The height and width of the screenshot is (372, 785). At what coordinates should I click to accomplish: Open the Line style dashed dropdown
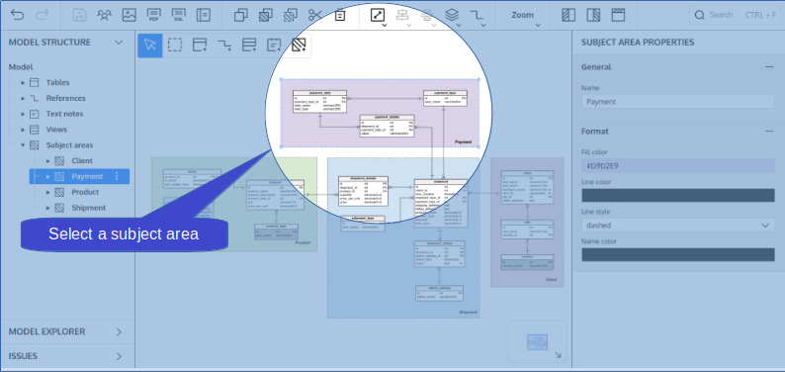point(678,226)
